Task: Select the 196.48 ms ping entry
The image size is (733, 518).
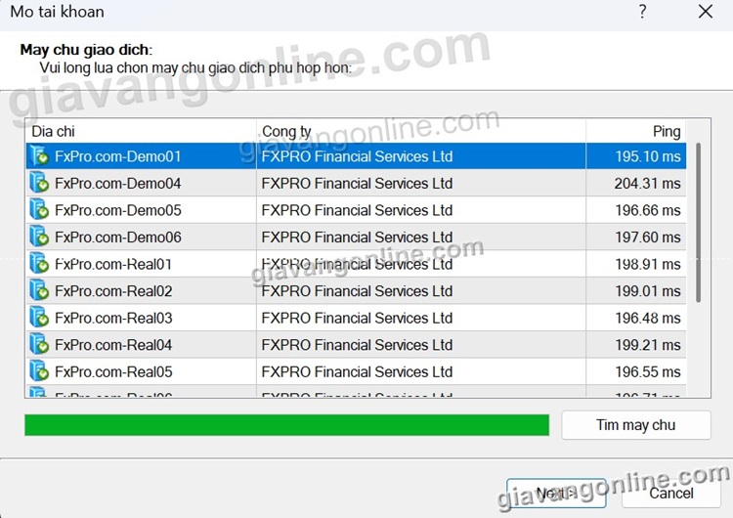Action: [x=635, y=319]
